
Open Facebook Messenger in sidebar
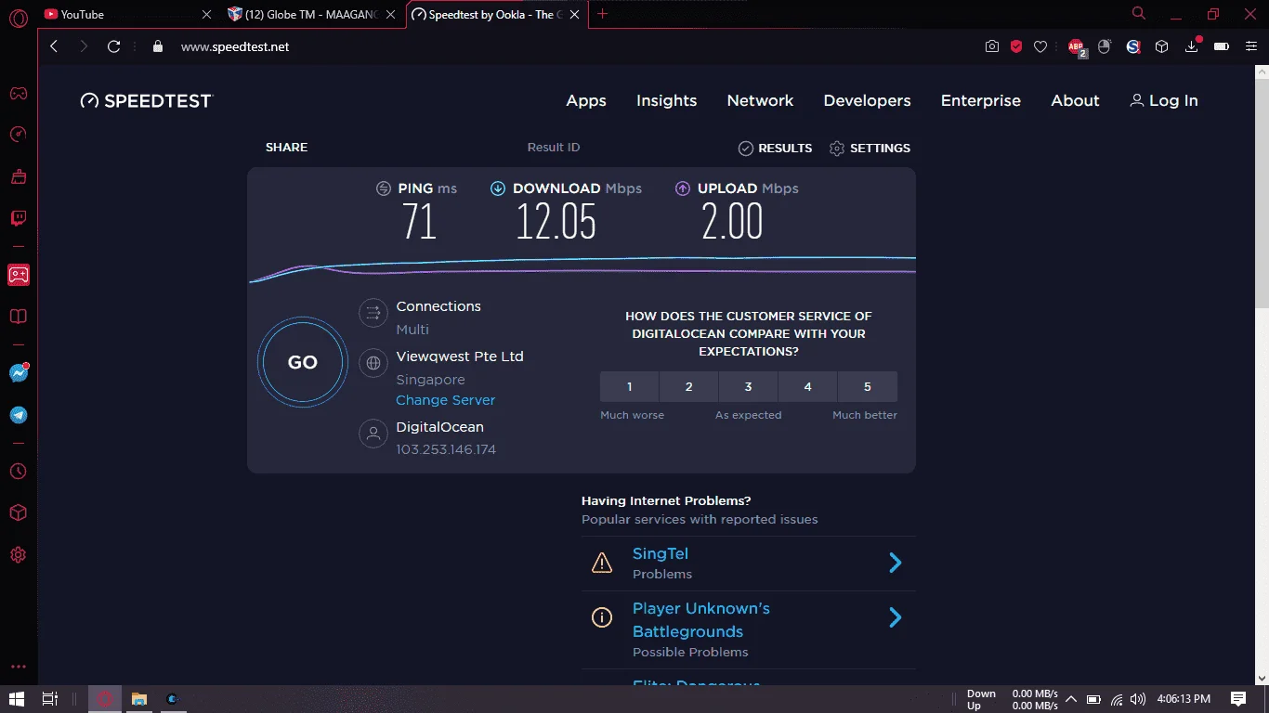point(18,373)
